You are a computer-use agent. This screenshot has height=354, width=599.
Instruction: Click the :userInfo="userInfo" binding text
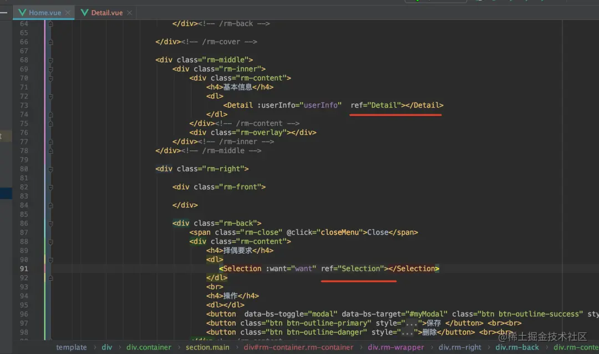pyautogui.click(x=299, y=105)
